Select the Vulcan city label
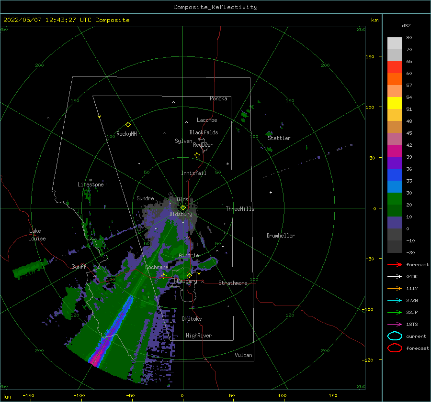Screen dimensions: 431x402 (244, 355)
